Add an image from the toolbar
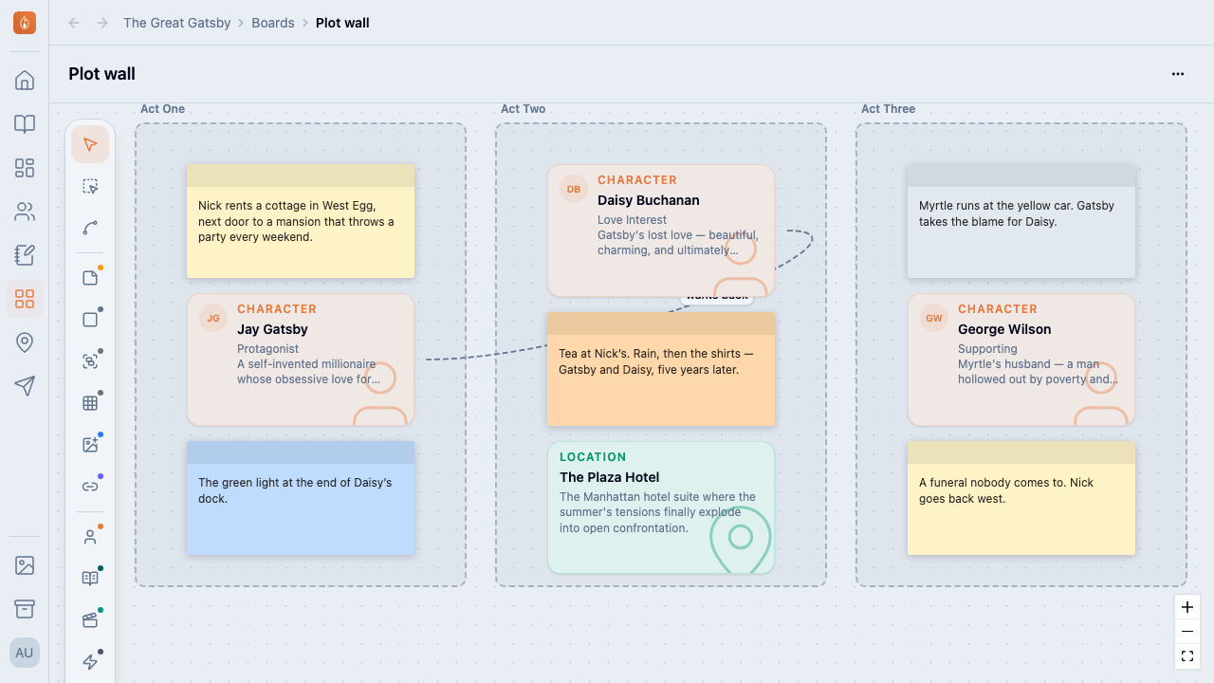 [90, 445]
